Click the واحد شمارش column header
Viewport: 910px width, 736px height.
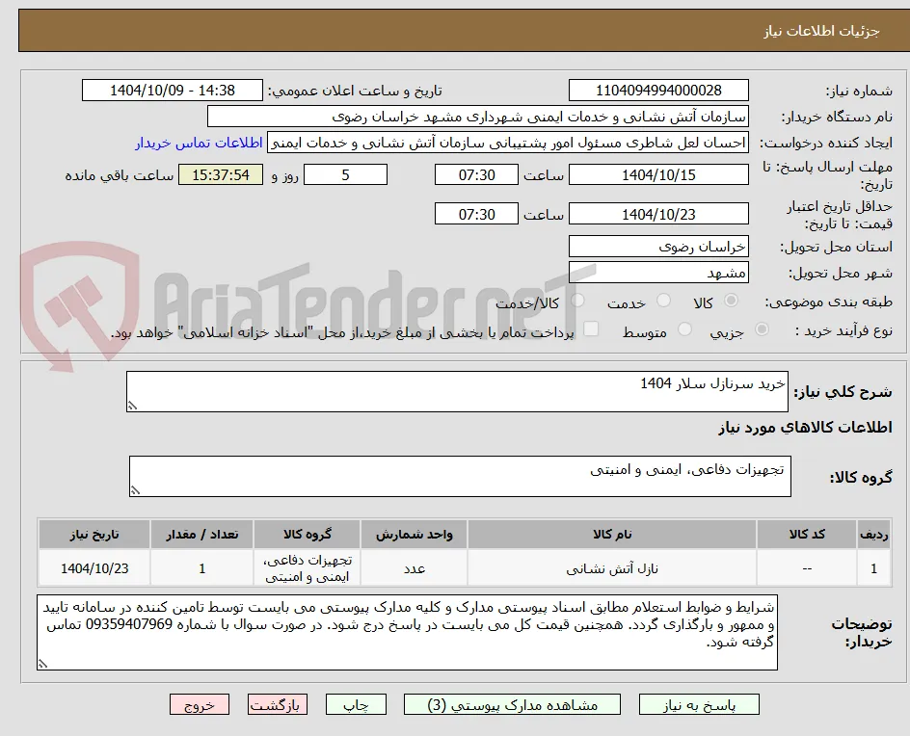click(415, 534)
